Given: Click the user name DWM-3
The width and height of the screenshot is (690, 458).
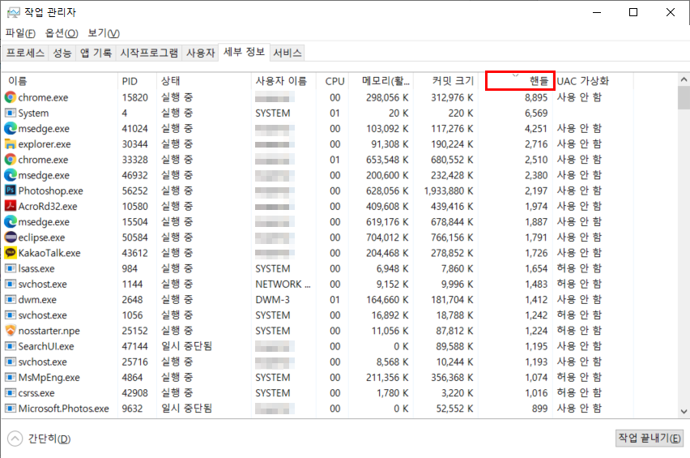Looking at the screenshot, I should 272,299.
